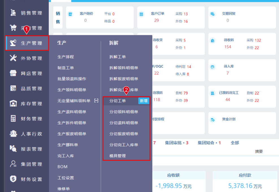Click the 采购管理 shopping cart icon
Image resolution: width=279 pixels, height=192 pixels.
click(13, 28)
